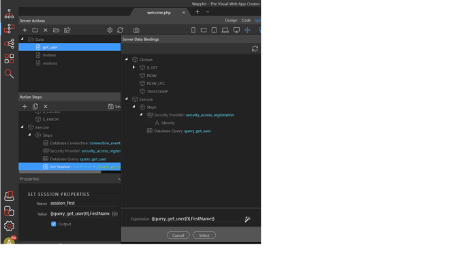
Task: Click the Select button
Action: 204,235
